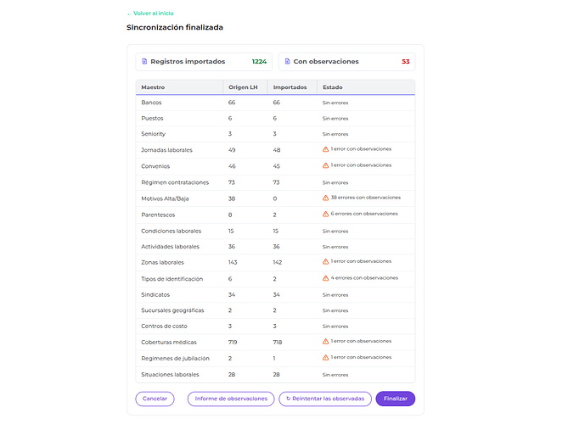Click '1 error con observaciones' in Convenios row
Viewport: 585px width, 424px height.
click(x=361, y=165)
